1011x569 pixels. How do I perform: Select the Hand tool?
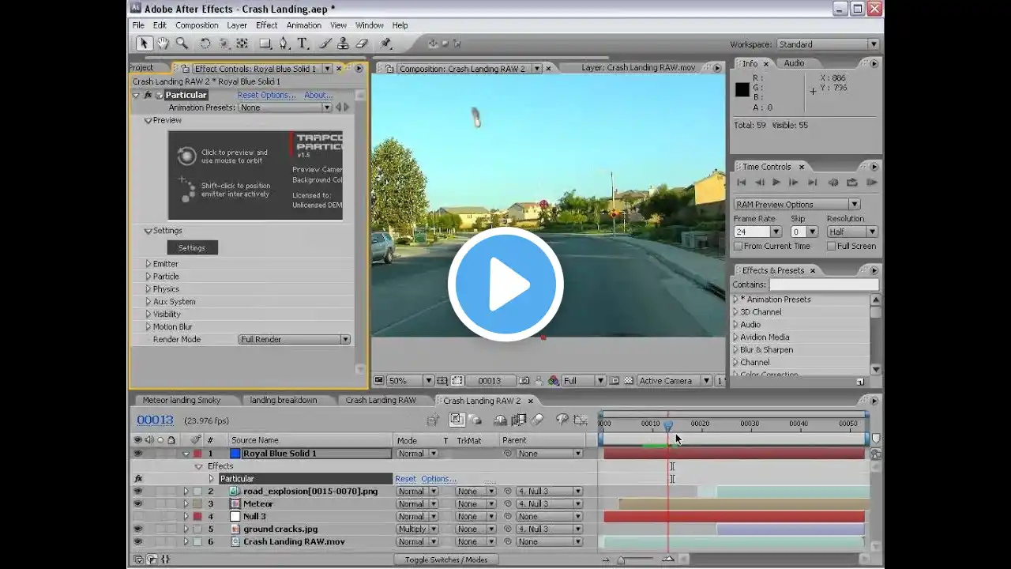tap(163, 44)
